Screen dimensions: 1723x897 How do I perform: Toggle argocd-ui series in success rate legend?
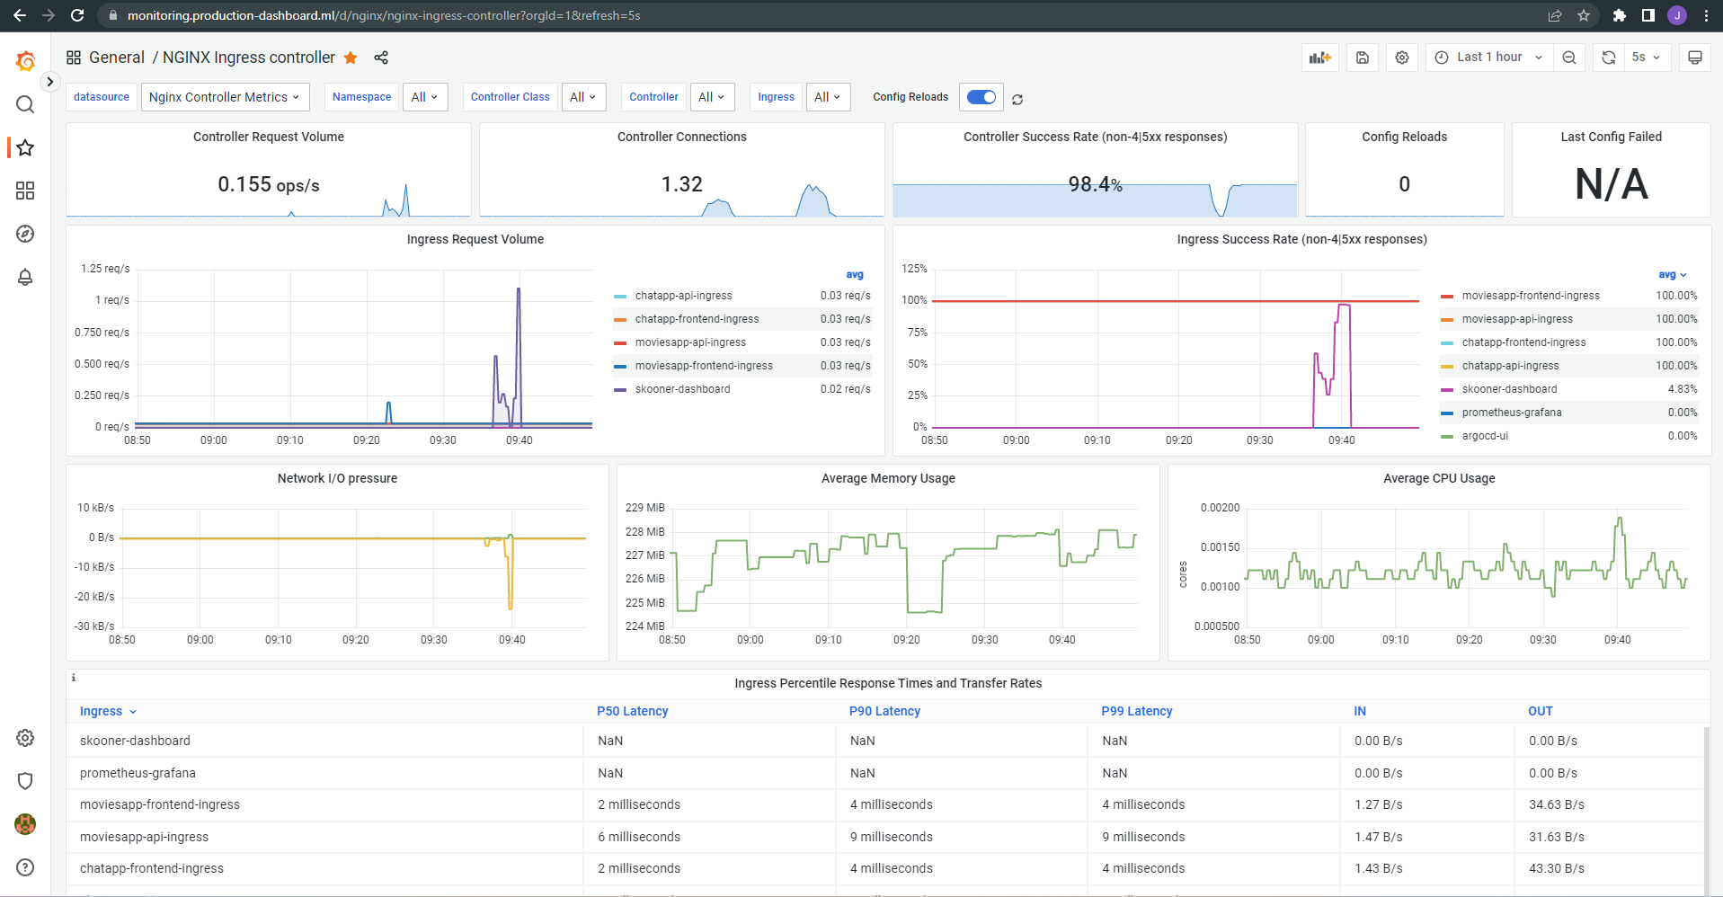coord(1485,436)
